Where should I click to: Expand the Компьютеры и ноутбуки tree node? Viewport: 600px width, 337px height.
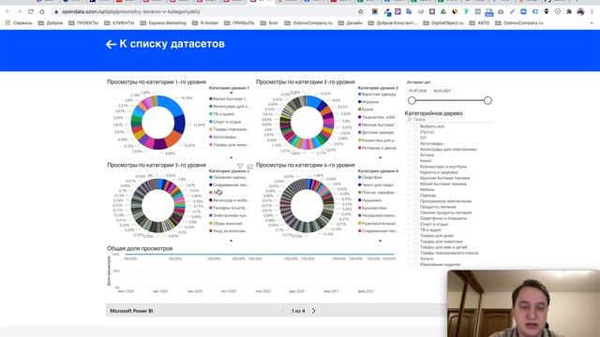coord(409,167)
